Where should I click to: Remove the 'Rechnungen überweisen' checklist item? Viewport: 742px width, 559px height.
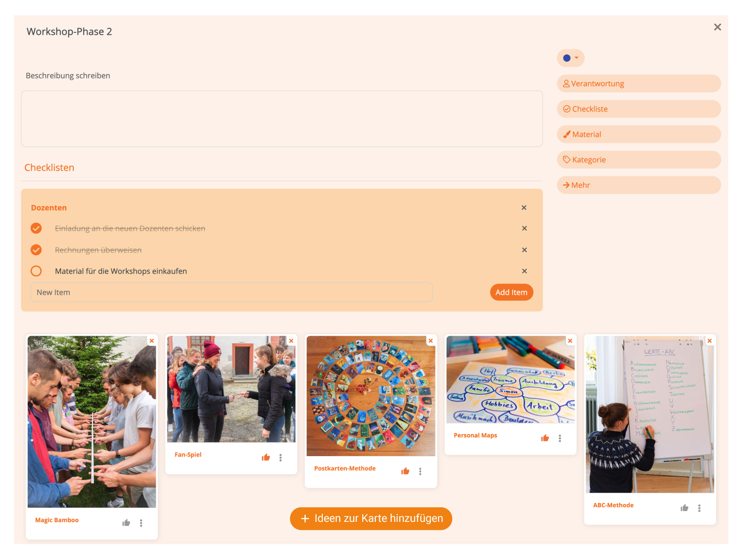coord(524,250)
